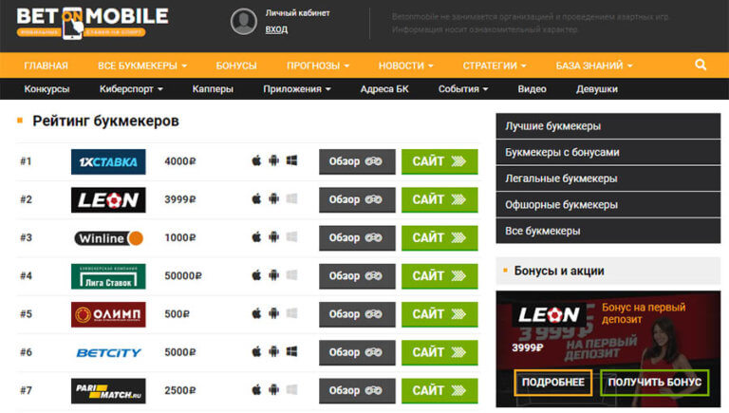Click the search magnifier icon
The width and height of the screenshot is (729, 413).
click(x=701, y=65)
